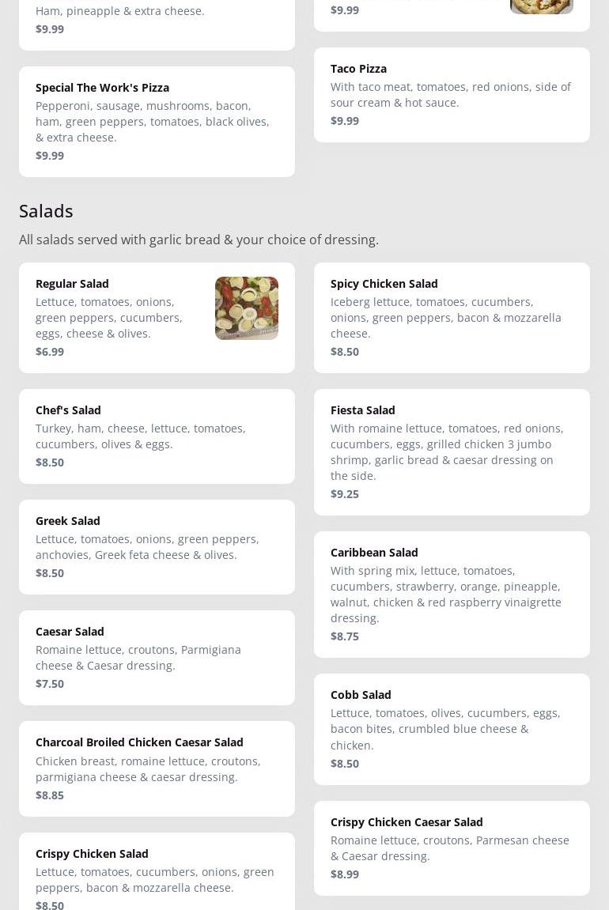The image size is (609, 910).
Task: Click the $9.25 Fiesta Salad price
Action: point(345,494)
